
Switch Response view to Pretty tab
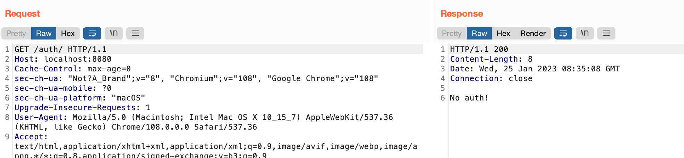452,33
